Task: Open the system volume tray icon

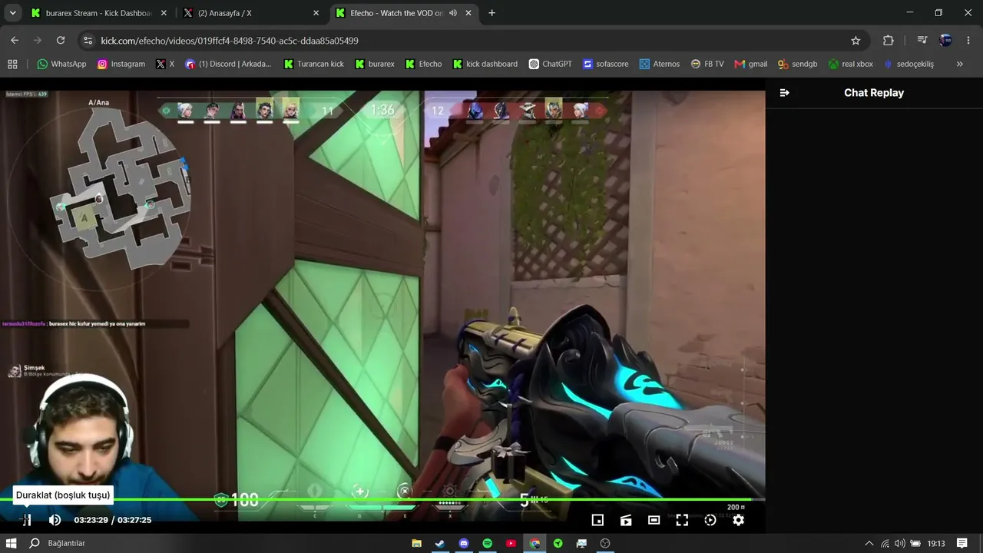Action: tap(899, 543)
